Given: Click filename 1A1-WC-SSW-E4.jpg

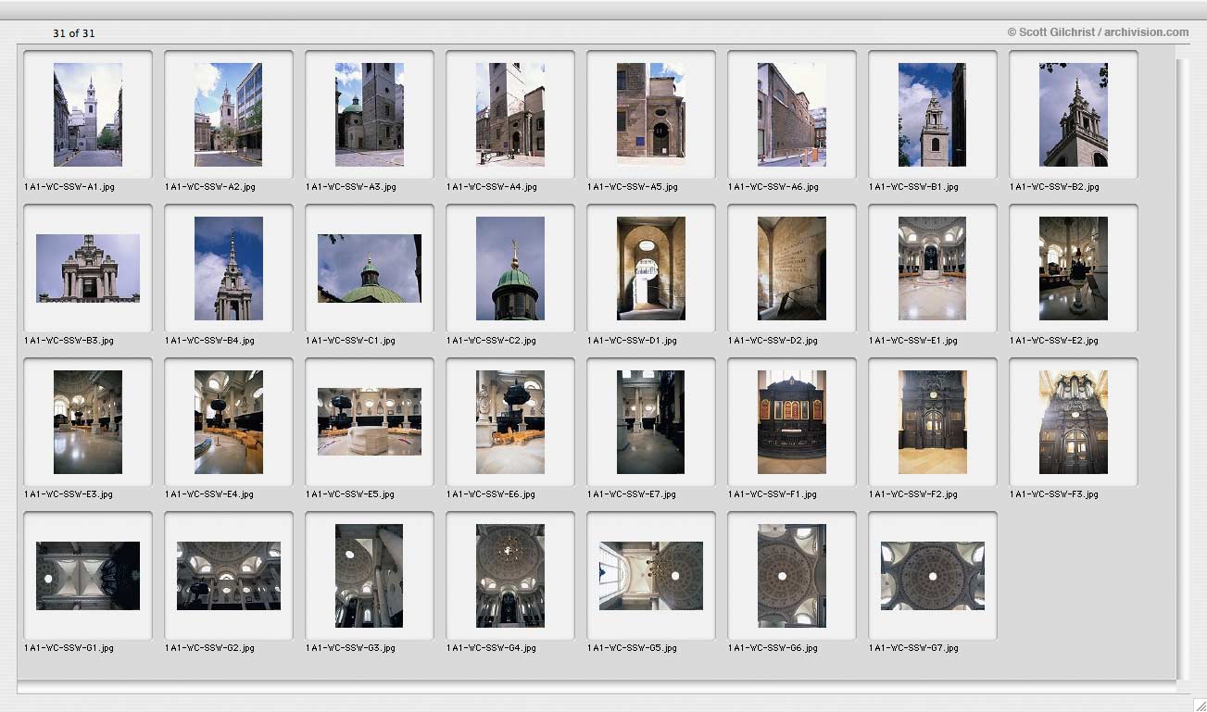Looking at the screenshot, I should pyautogui.click(x=210, y=494).
